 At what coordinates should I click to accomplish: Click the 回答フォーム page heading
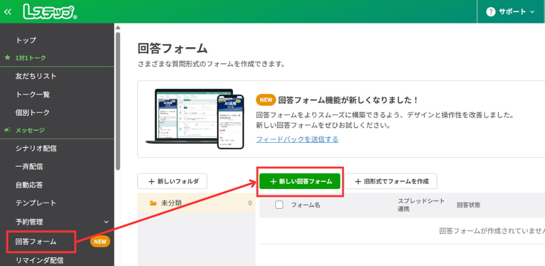coord(172,48)
